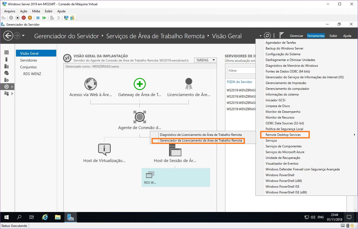
Task: Click the Turn Off stop icon in VM toolbar
Action: click(x=17, y=18)
